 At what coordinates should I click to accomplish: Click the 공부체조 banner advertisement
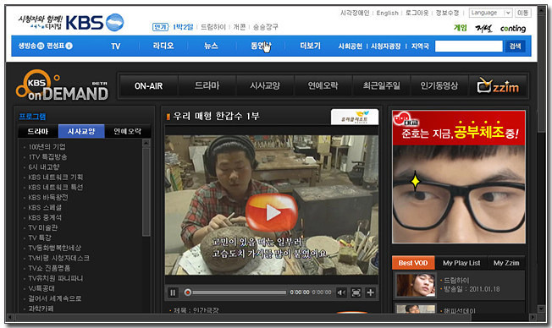click(459, 177)
